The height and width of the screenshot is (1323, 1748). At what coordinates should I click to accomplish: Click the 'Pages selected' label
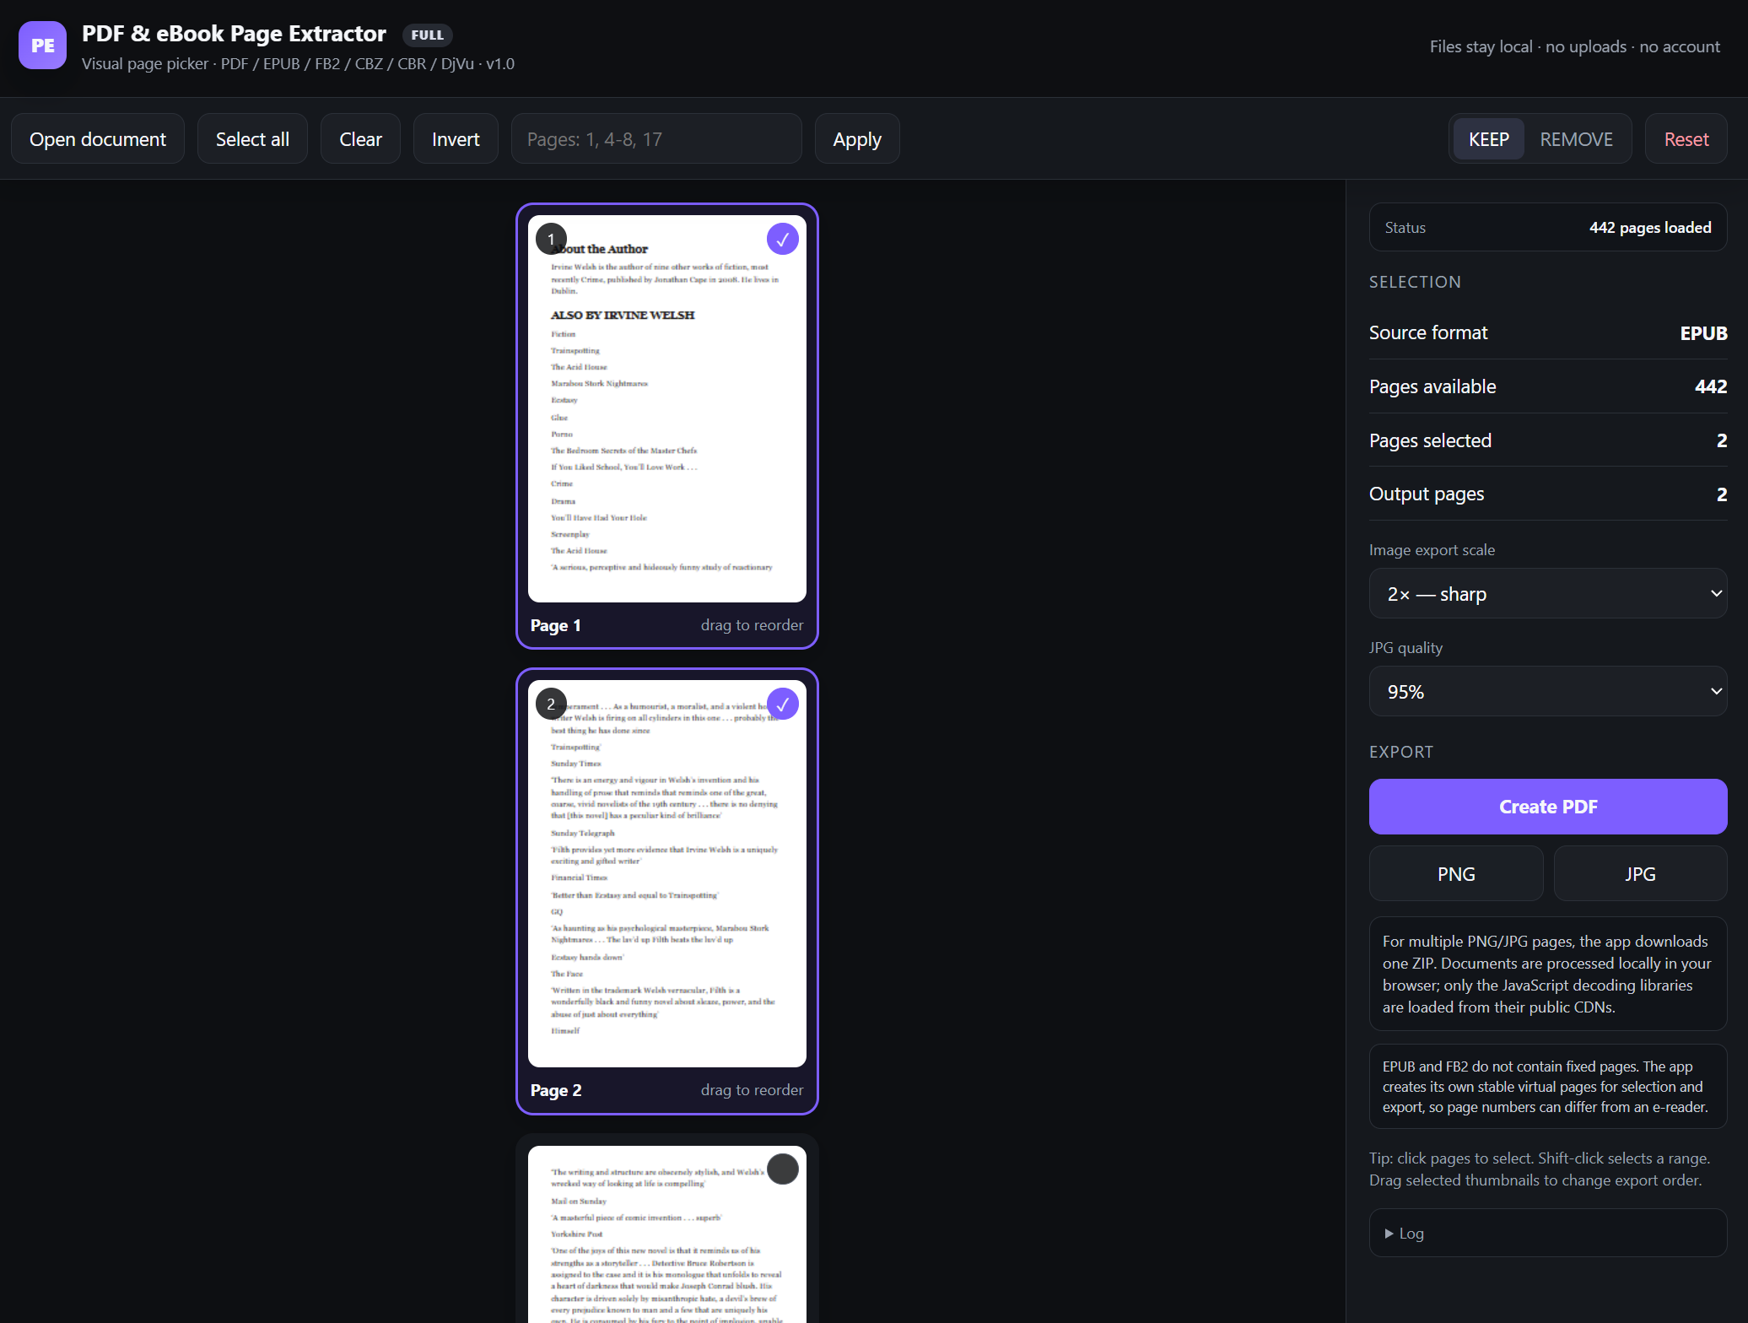1430,440
